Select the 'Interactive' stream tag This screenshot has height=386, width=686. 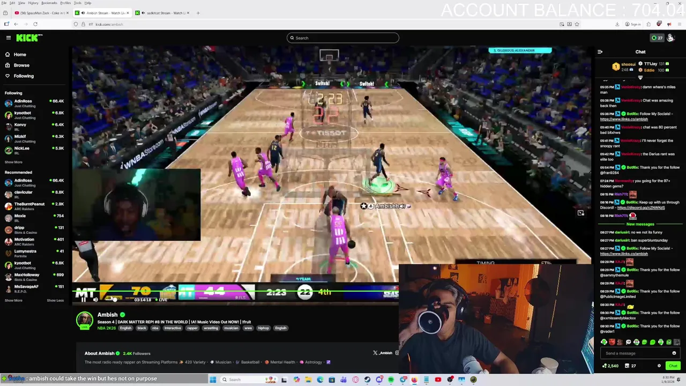(173, 328)
